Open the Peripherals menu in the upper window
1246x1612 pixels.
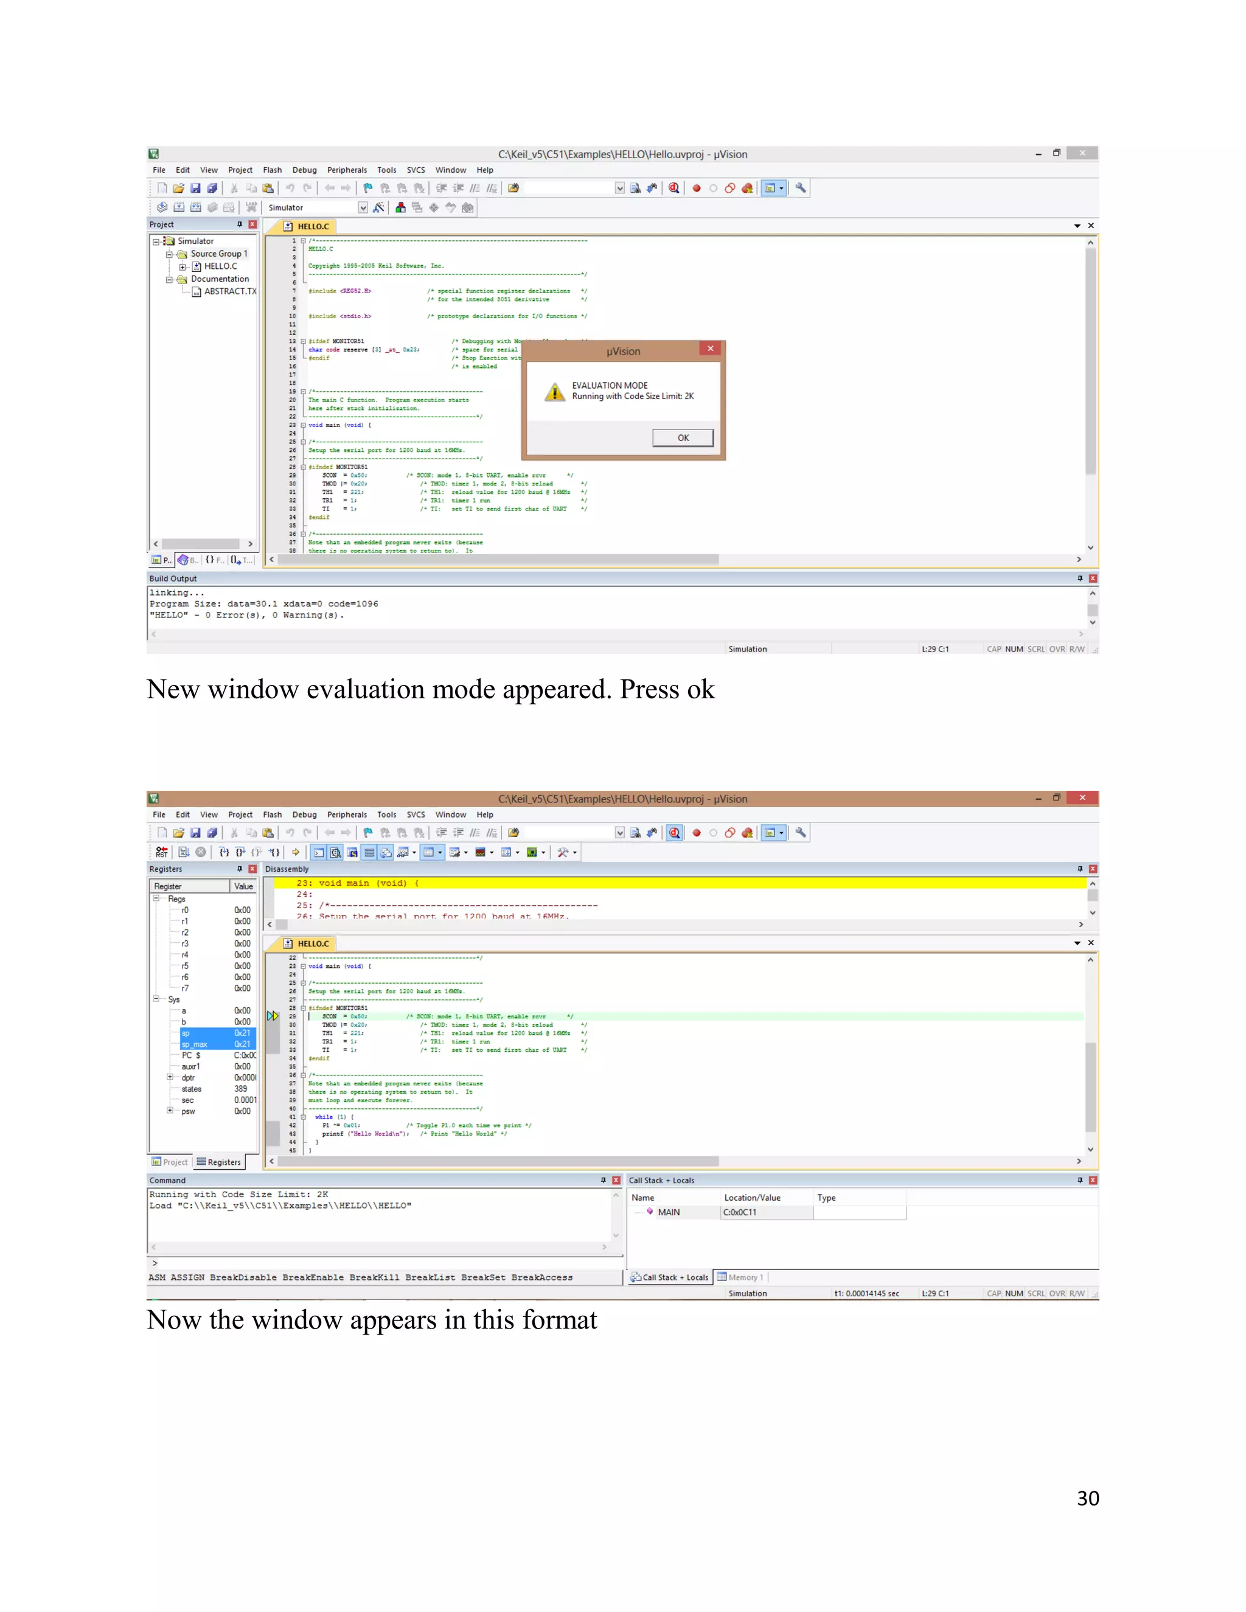[347, 170]
